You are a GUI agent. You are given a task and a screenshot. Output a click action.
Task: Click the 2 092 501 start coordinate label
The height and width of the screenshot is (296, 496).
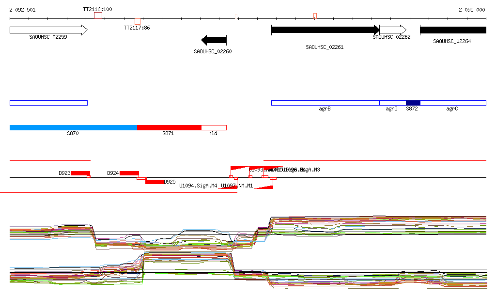pos(22,10)
